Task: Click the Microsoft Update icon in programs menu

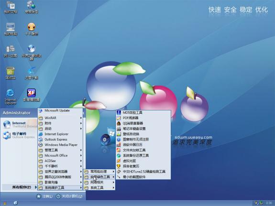Action: point(41,110)
